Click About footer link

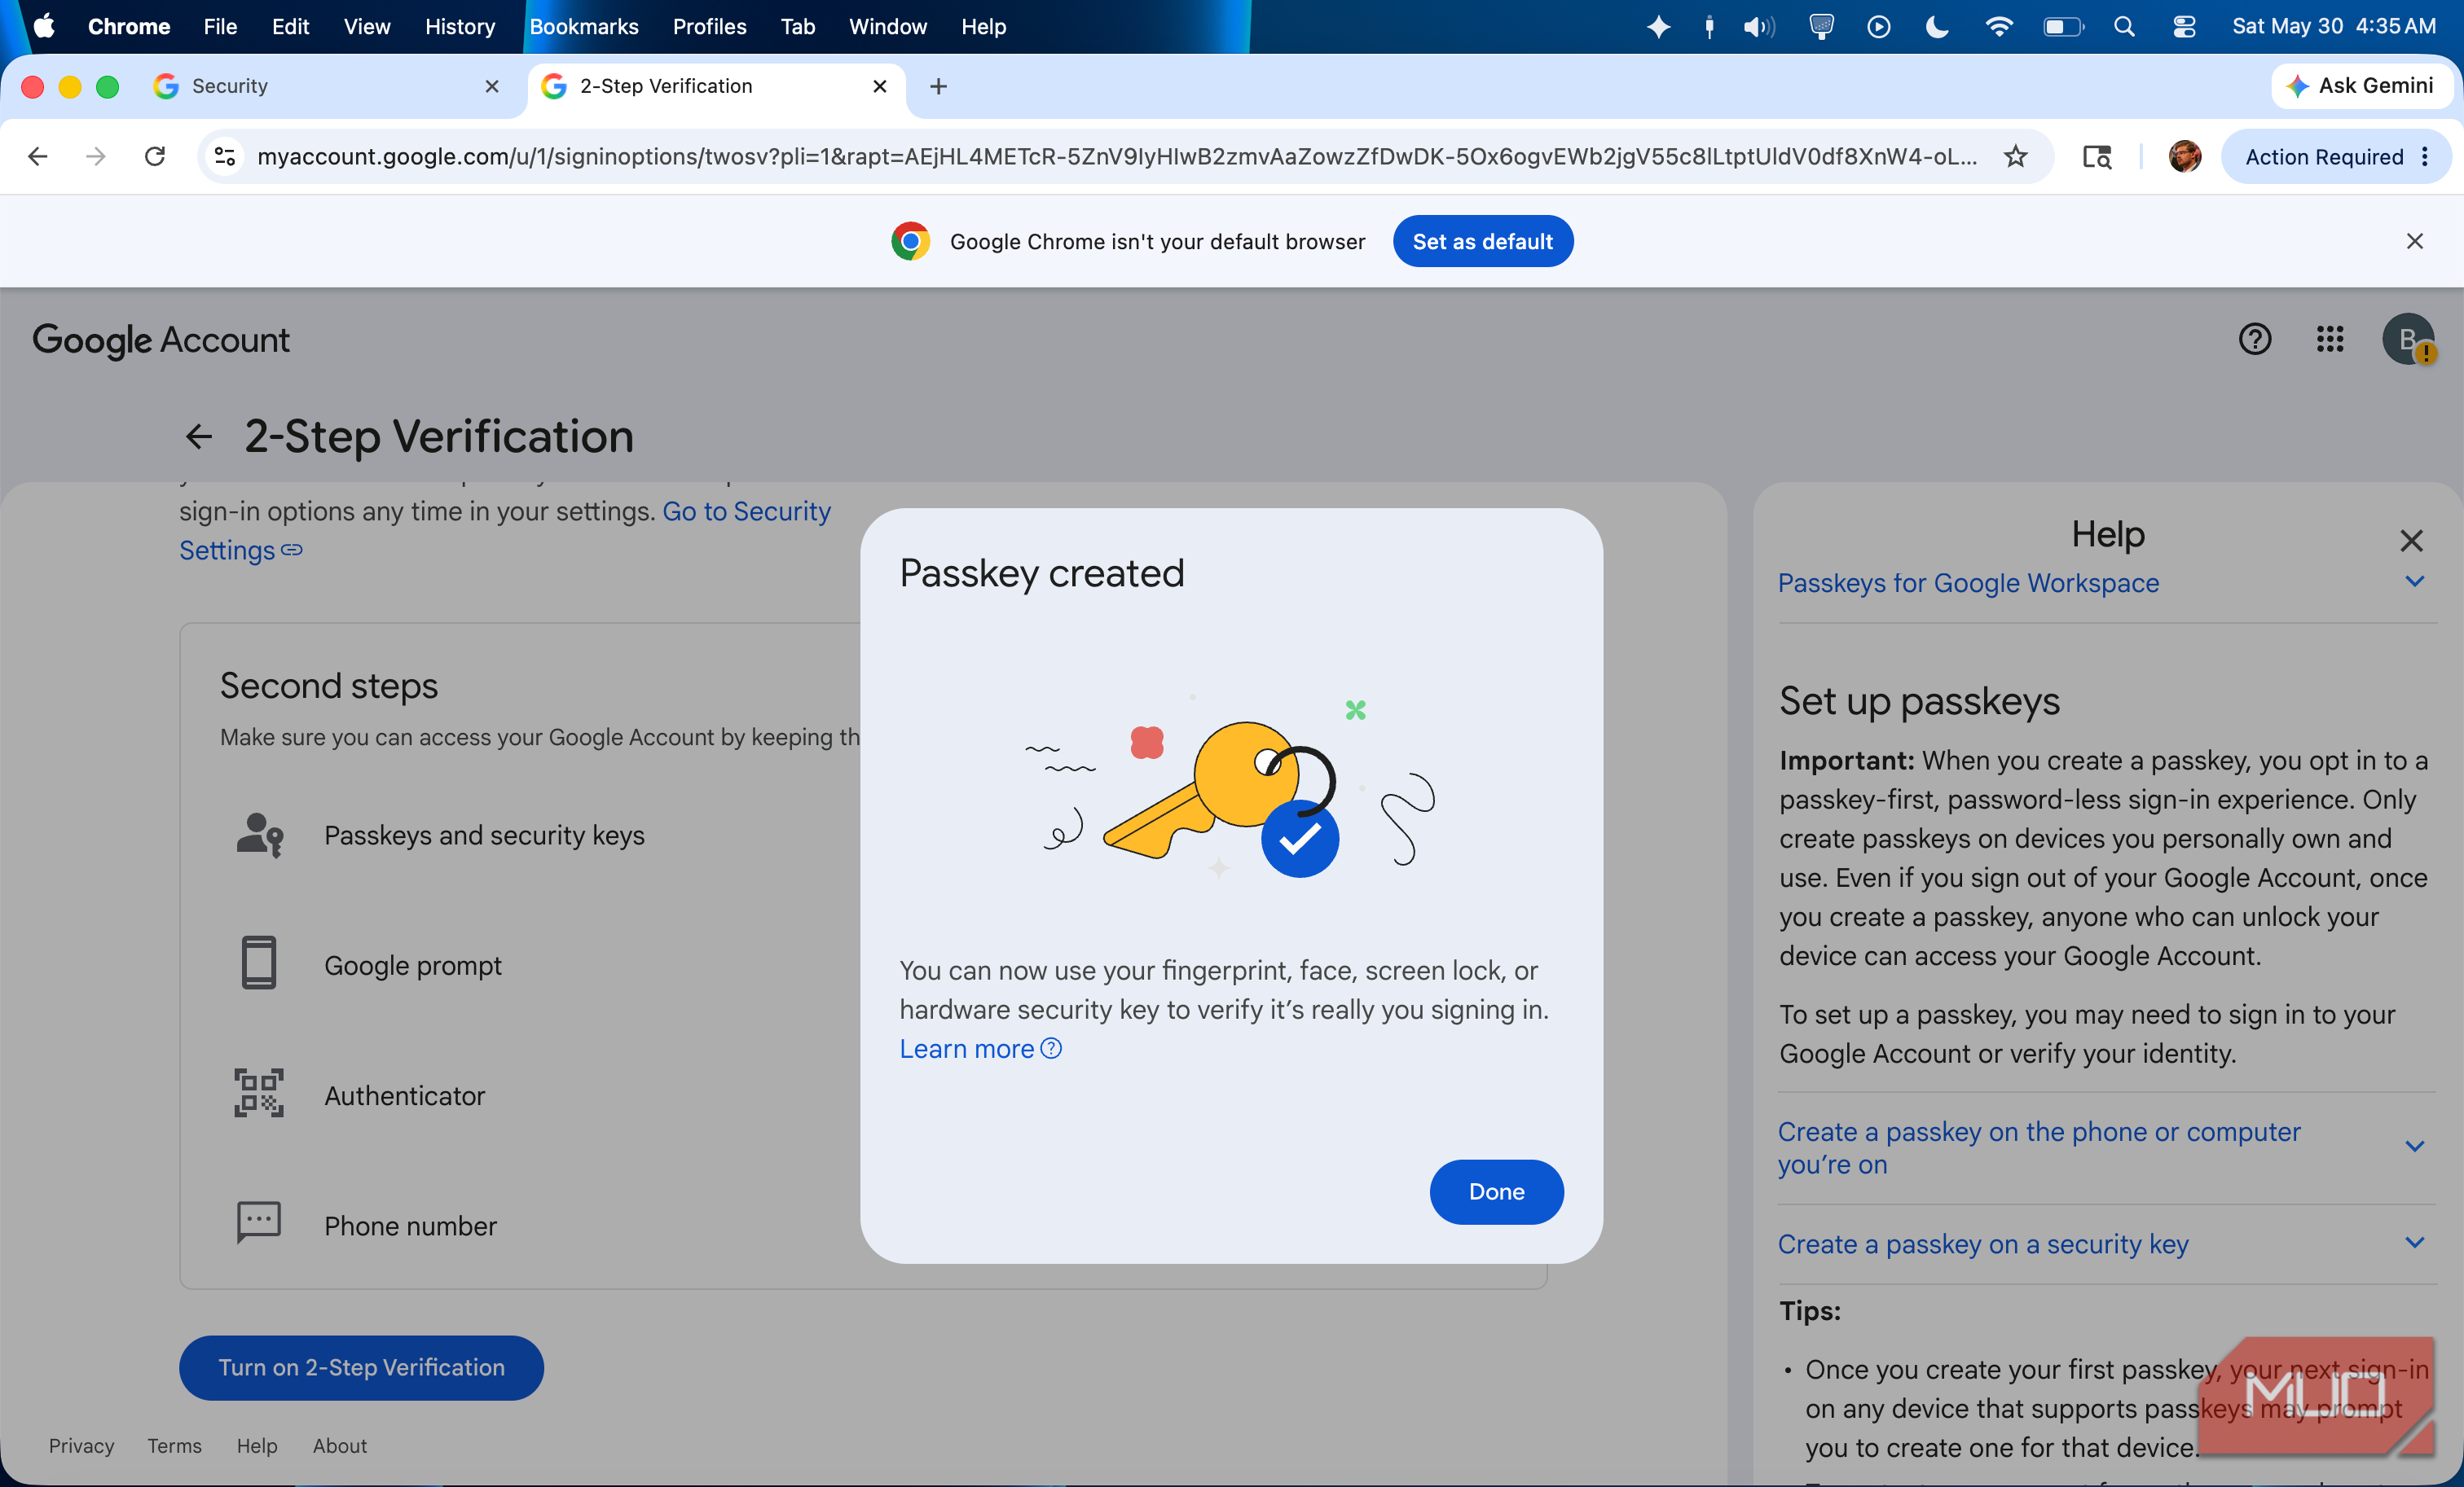tap(340, 1445)
